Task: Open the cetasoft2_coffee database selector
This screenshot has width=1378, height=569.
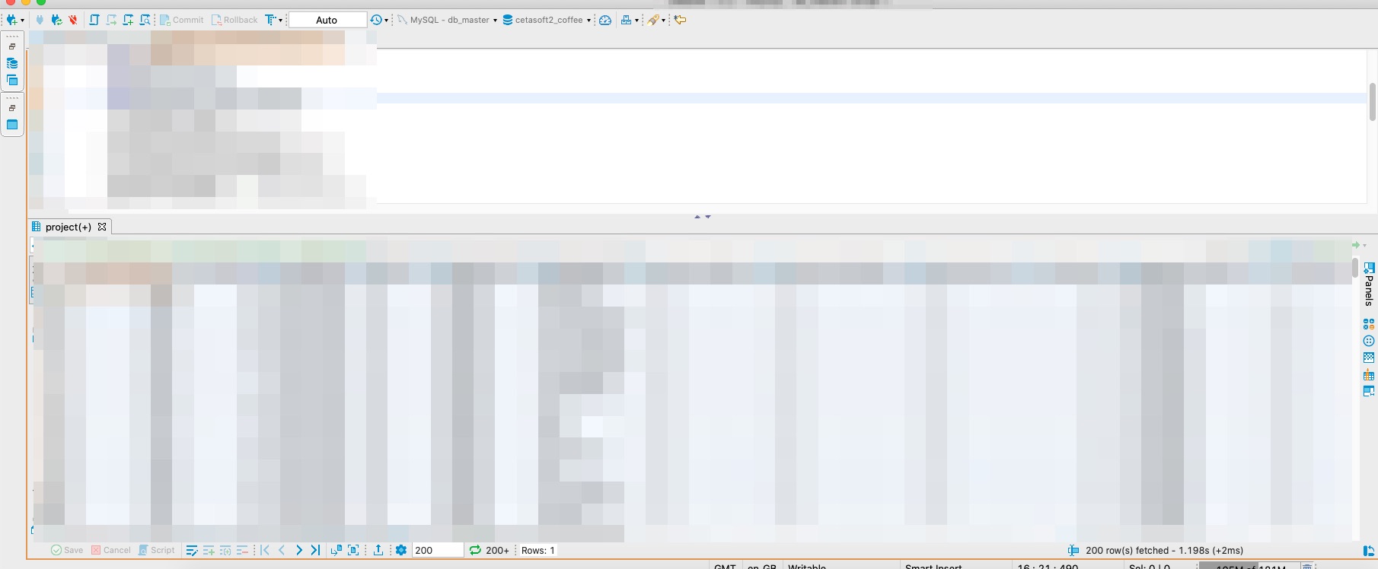Action: (x=547, y=20)
